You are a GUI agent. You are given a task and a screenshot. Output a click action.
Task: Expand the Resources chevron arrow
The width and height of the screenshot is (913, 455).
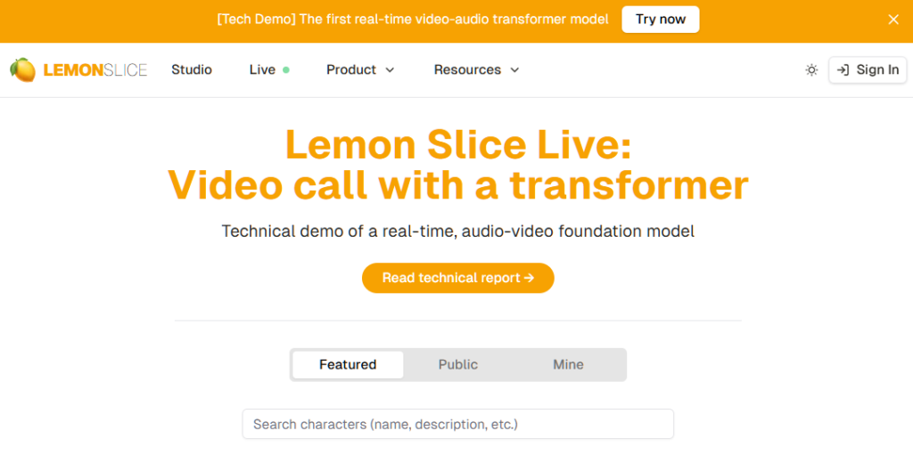(514, 69)
